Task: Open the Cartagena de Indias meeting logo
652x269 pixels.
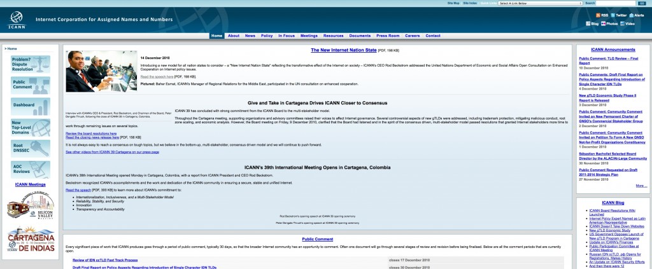Action: [x=31, y=240]
